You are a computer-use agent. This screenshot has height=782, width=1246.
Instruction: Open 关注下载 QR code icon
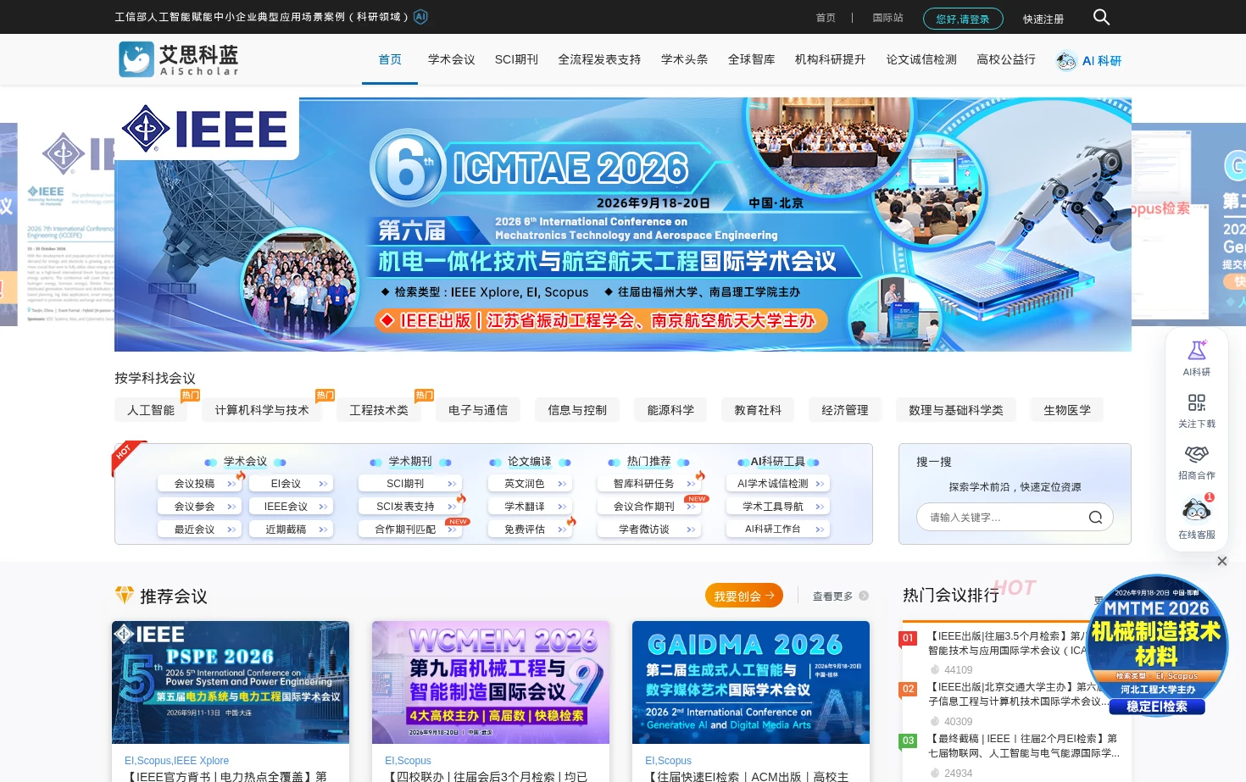[x=1197, y=402]
